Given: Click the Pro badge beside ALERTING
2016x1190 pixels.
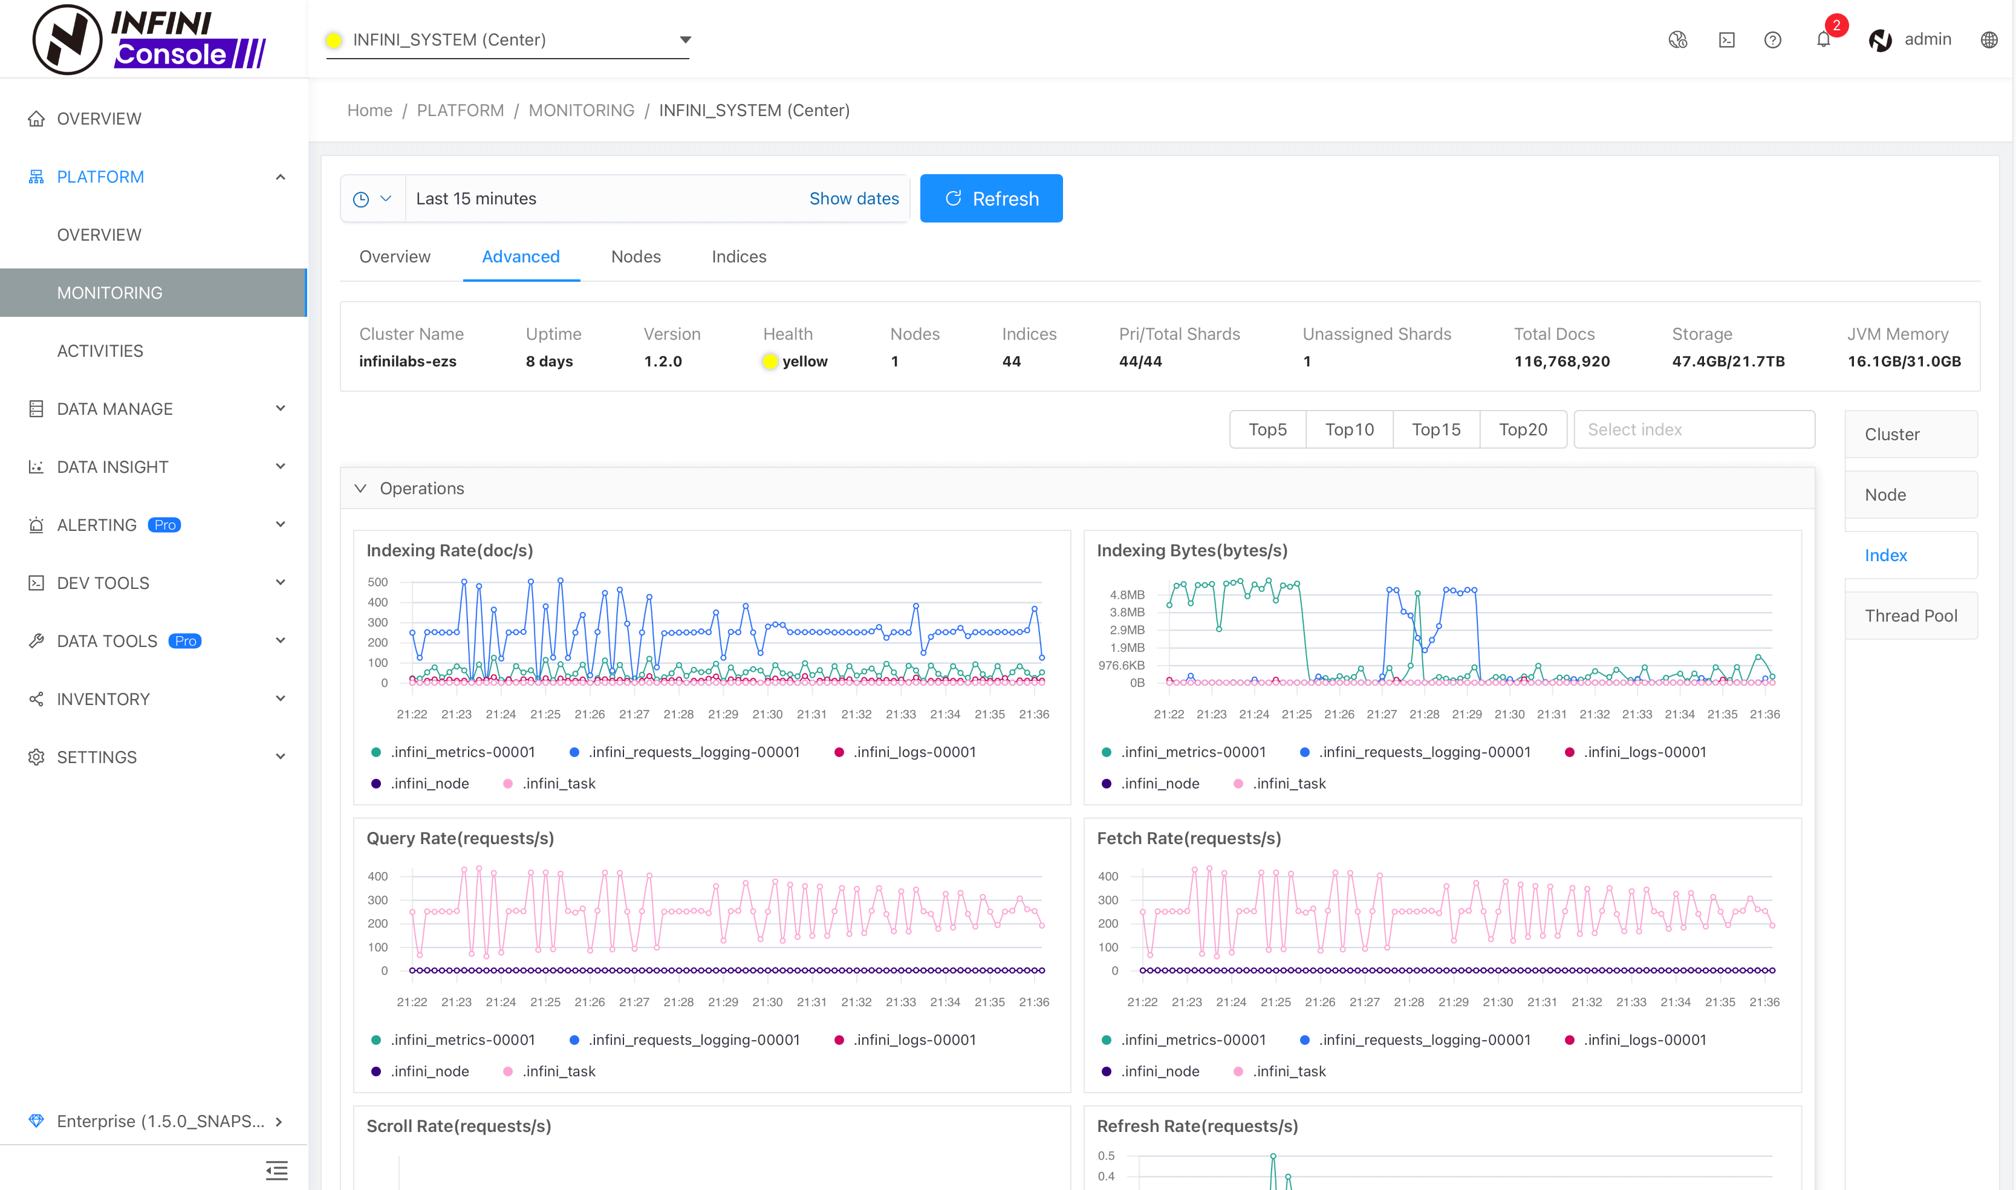Looking at the screenshot, I should [164, 525].
